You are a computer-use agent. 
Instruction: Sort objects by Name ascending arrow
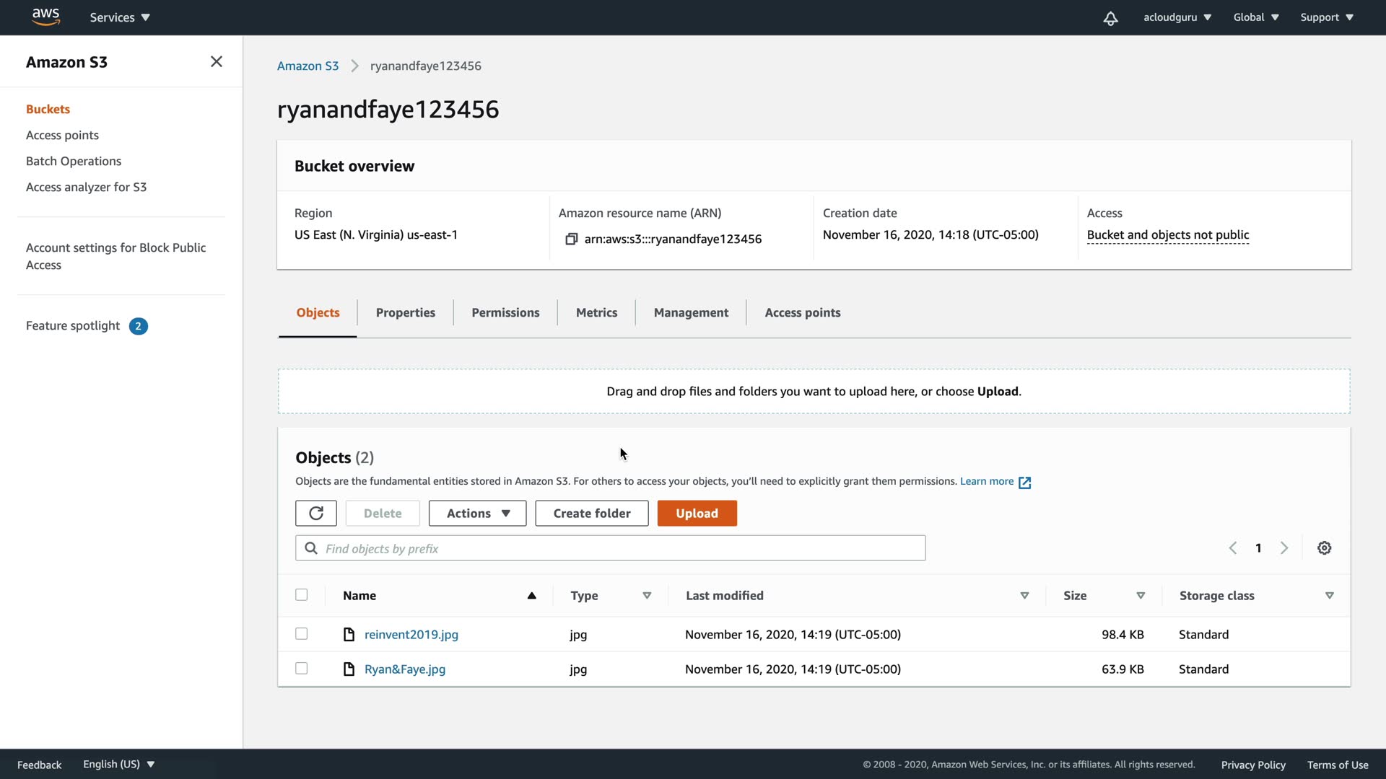click(x=531, y=596)
